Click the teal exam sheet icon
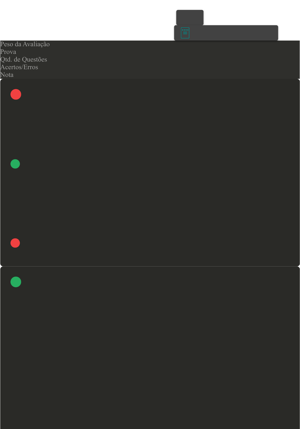Screen dimensions: 300x429 (x=185, y=33)
